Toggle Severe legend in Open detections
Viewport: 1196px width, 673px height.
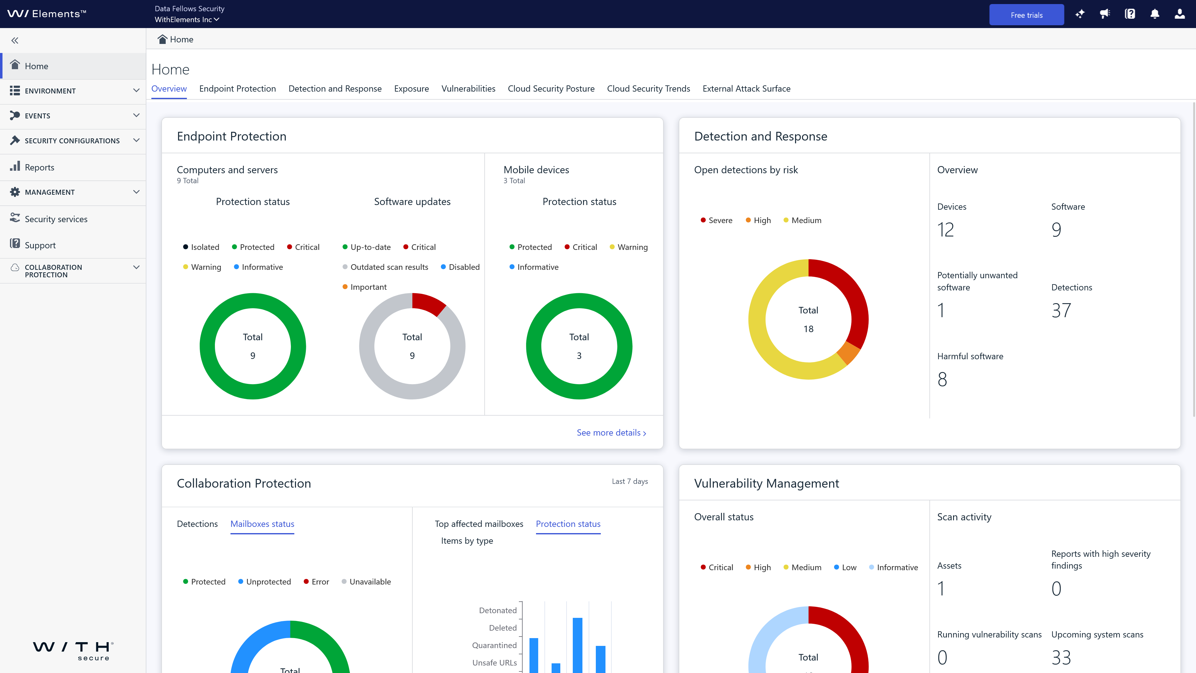point(716,220)
